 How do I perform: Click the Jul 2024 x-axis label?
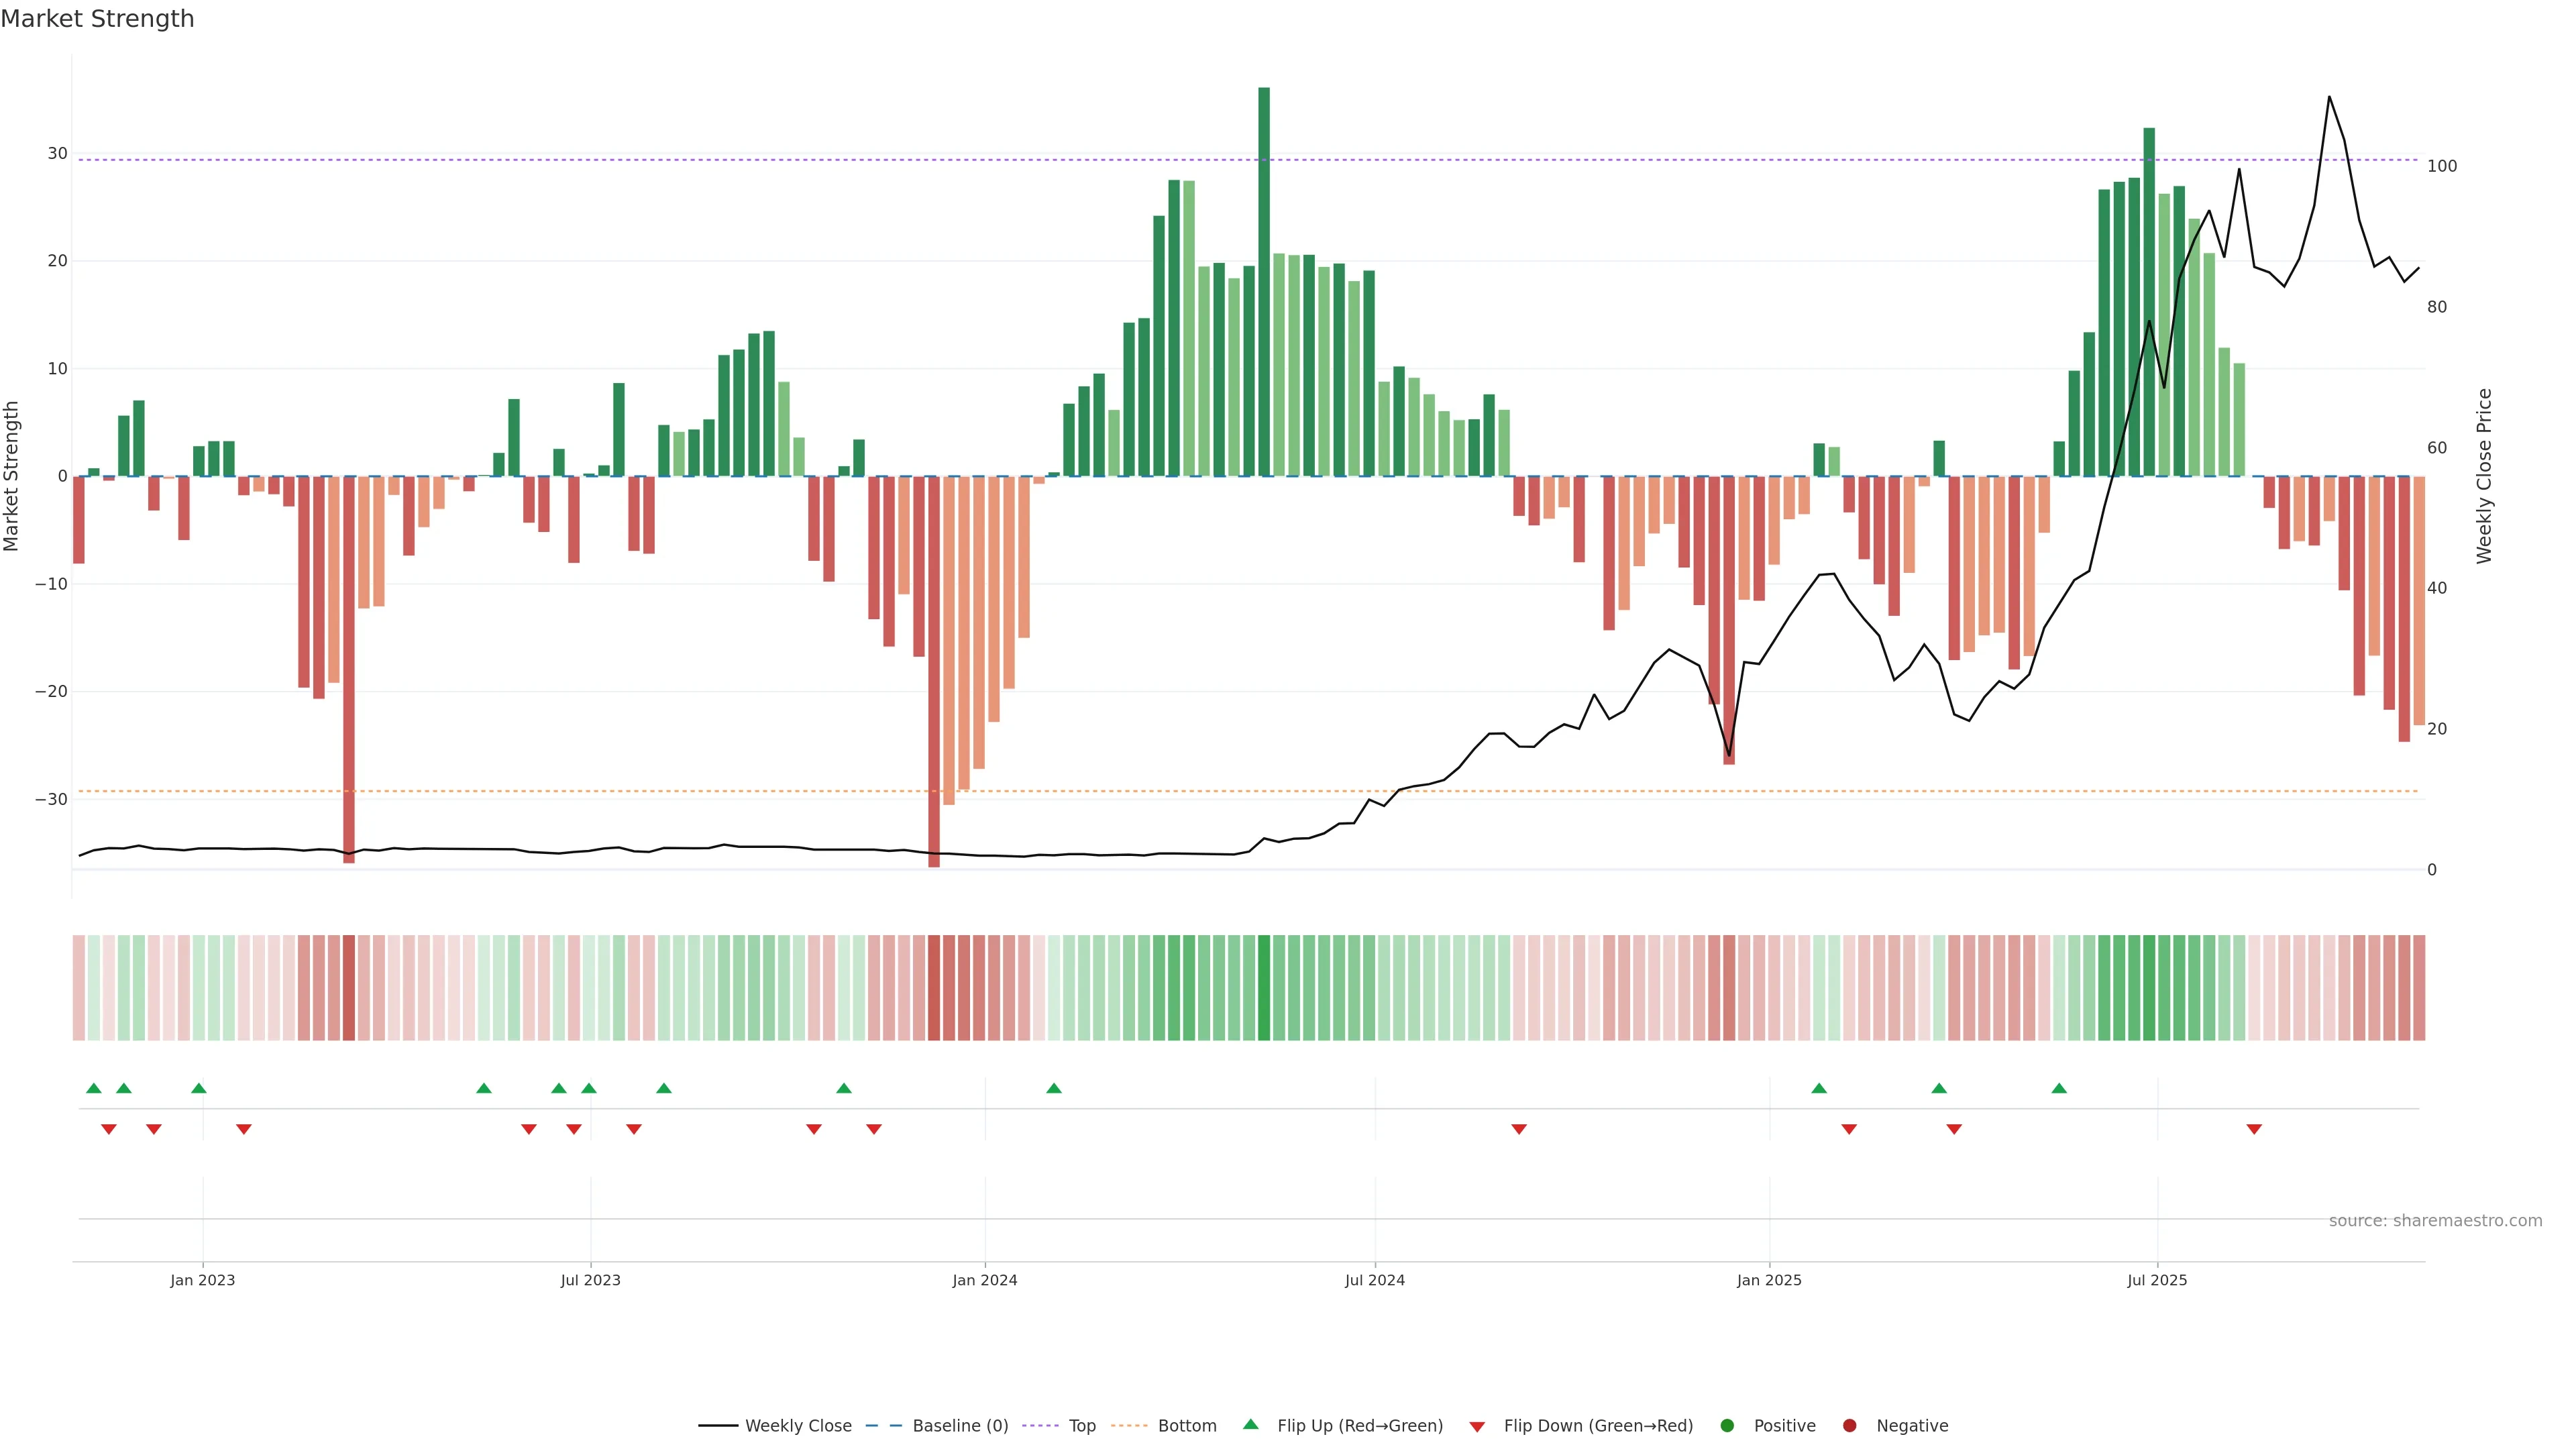tap(1374, 1280)
